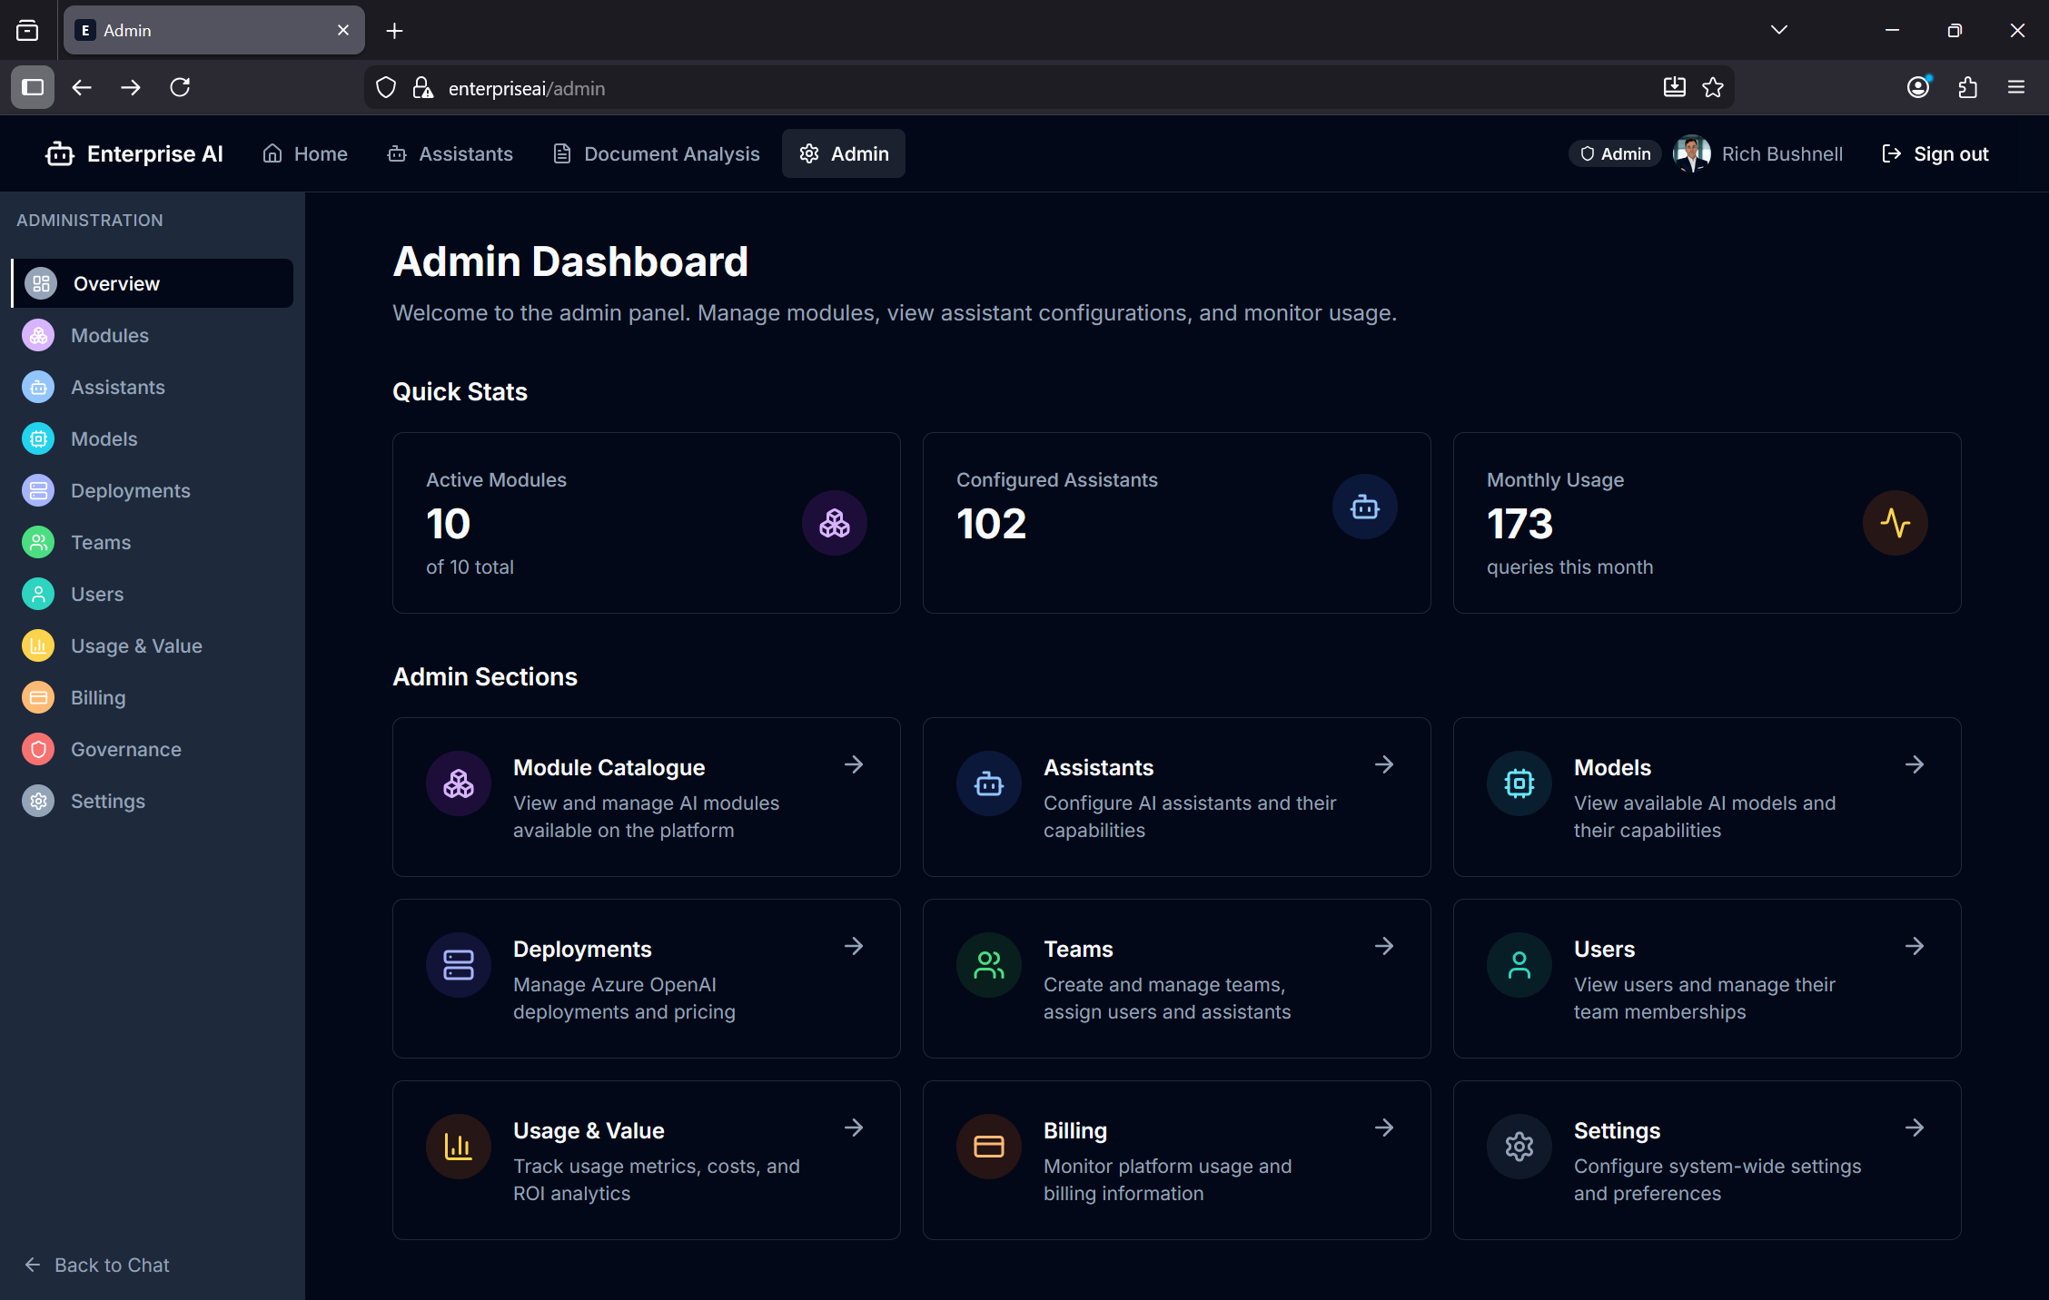This screenshot has height=1300, width=2049.
Task: Select the Governance sidebar icon
Action: [38, 749]
